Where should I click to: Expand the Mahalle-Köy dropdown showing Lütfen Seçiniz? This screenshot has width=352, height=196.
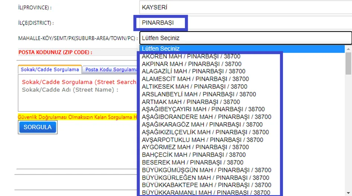point(245,38)
